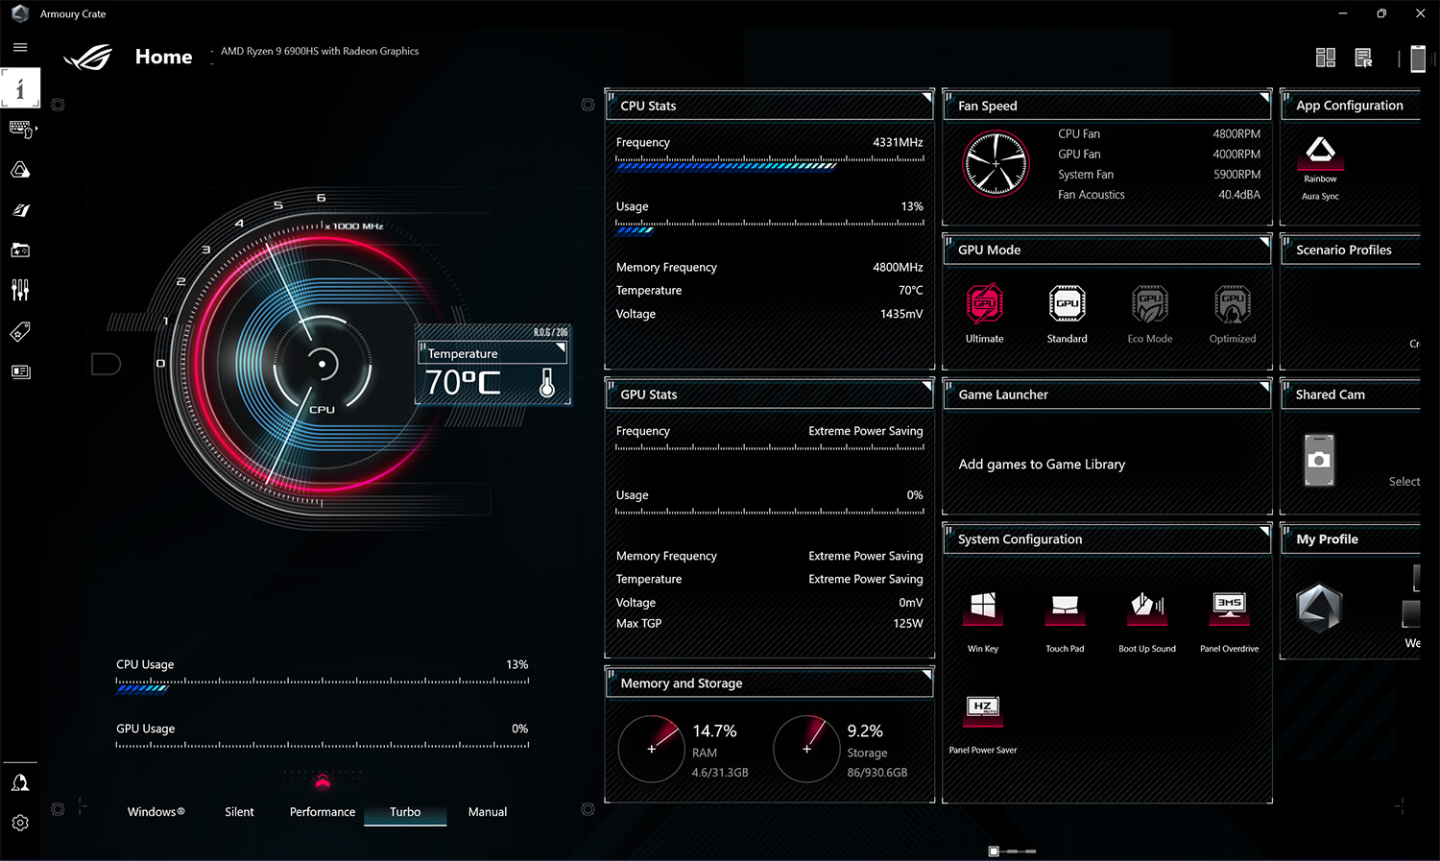This screenshot has height=861, width=1440.
Task: Click Add games to Game Library
Action: [x=1042, y=465]
